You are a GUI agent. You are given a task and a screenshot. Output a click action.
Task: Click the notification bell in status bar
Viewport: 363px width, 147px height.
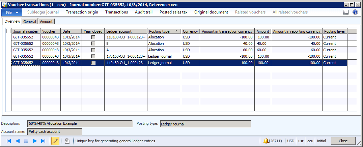click(x=266, y=141)
